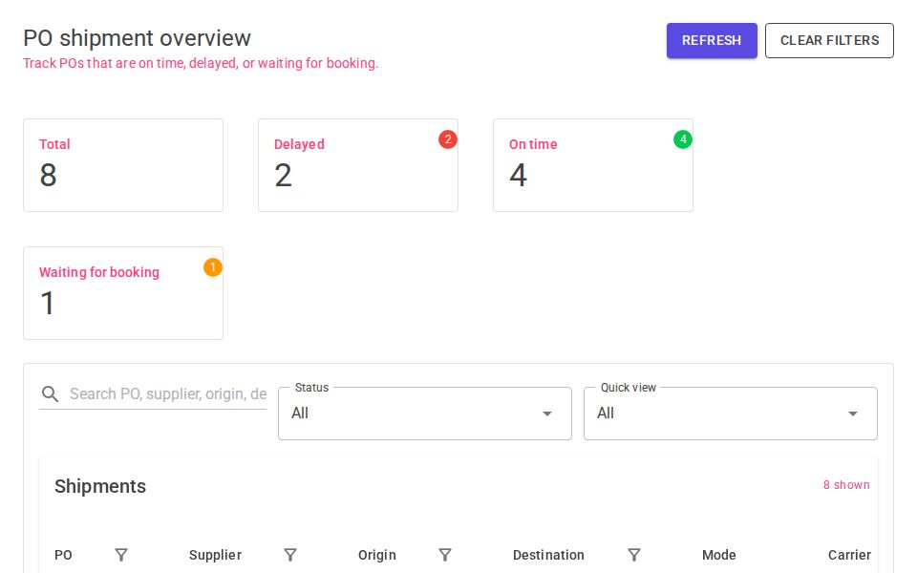Open the PO column filter funnel

coord(121,555)
